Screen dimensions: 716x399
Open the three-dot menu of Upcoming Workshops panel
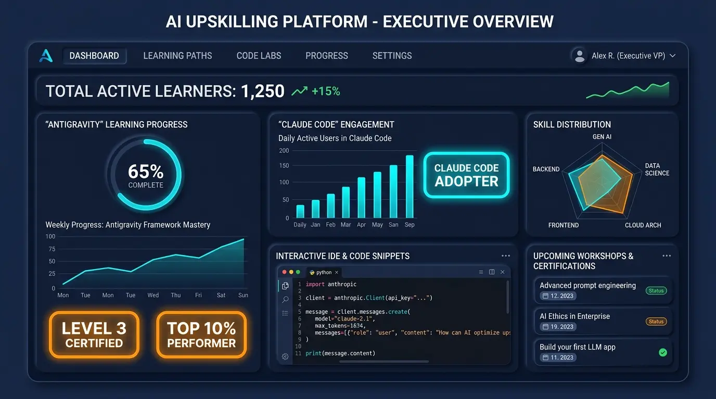pos(667,256)
